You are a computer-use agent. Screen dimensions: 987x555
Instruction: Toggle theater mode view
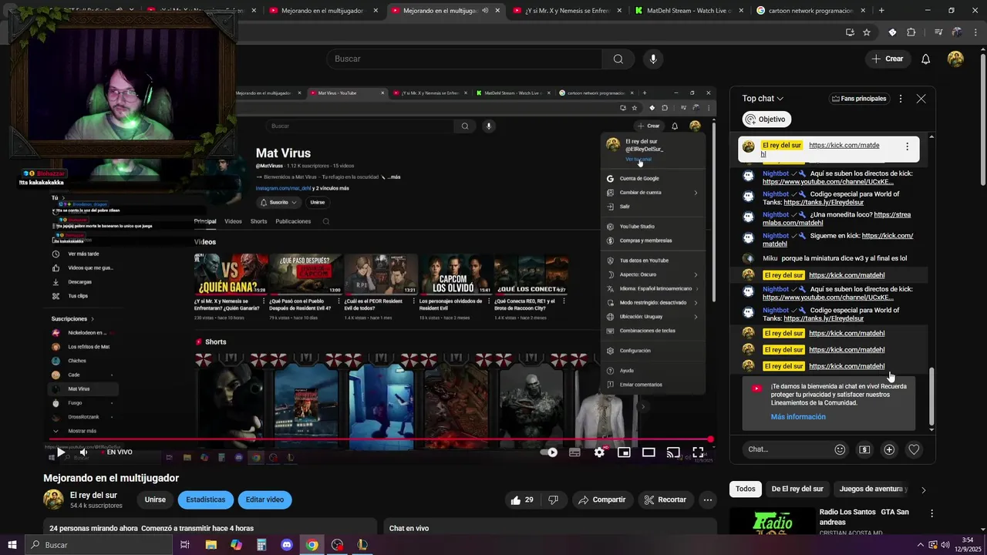click(x=648, y=452)
